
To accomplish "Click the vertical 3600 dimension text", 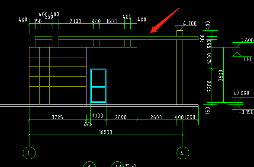I will [221, 76].
